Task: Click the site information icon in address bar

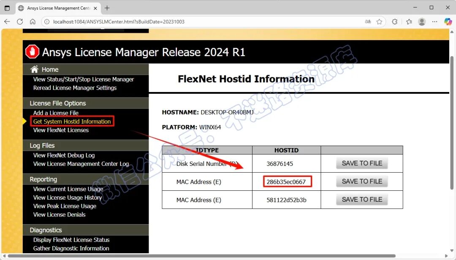Action: coord(47,22)
